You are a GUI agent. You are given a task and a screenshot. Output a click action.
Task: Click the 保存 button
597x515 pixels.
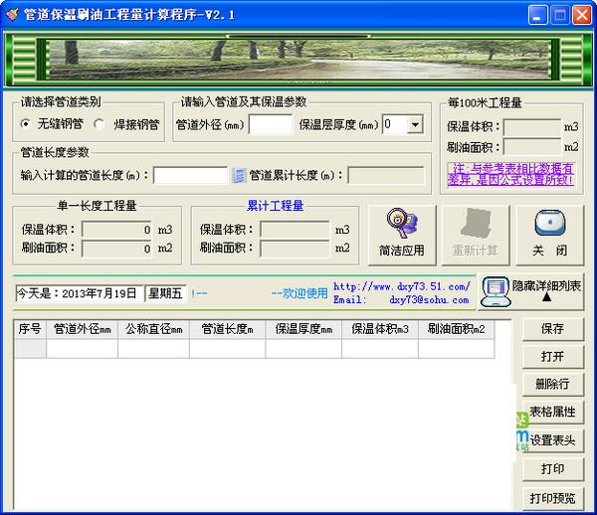pos(552,328)
